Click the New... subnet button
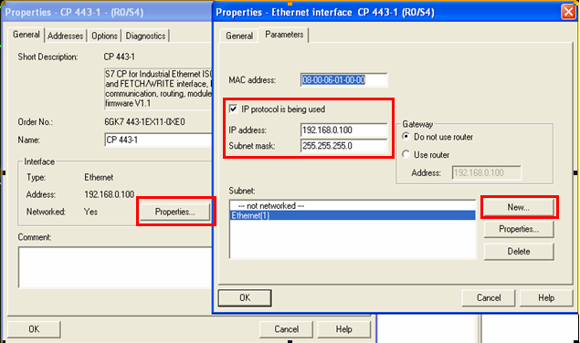The height and width of the screenshot is (343, 580). [518, 207]
